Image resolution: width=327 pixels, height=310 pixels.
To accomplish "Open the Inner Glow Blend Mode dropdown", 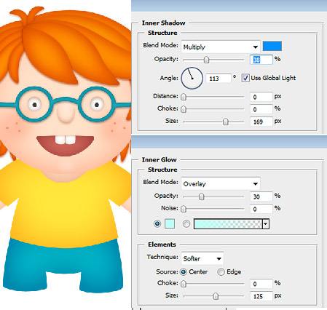I will click(221, 183).
